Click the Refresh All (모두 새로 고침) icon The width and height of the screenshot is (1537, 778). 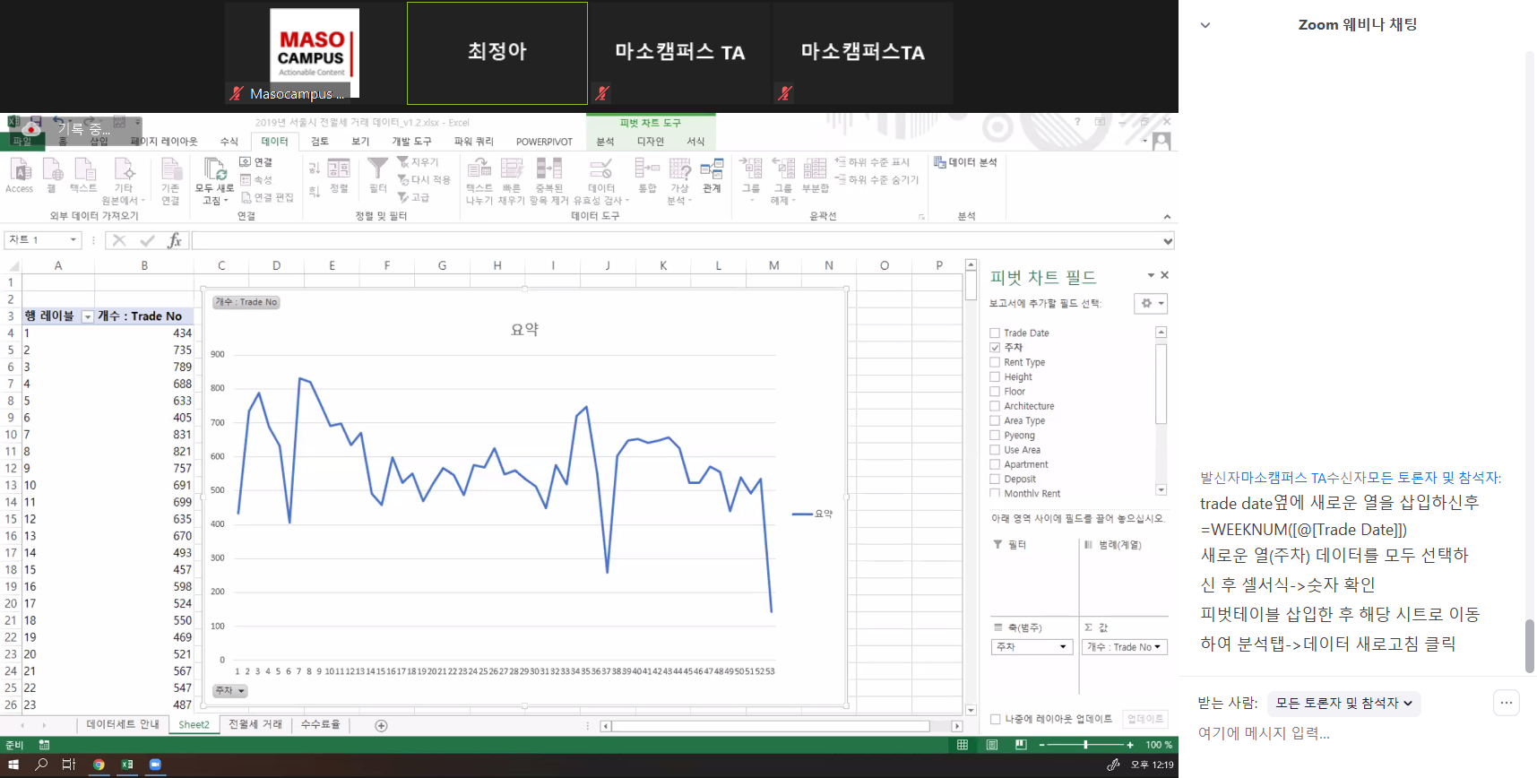(x=214, y=170)
